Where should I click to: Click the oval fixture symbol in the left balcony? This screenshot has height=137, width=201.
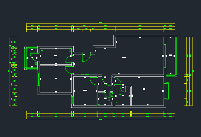[x=36, y=64]
